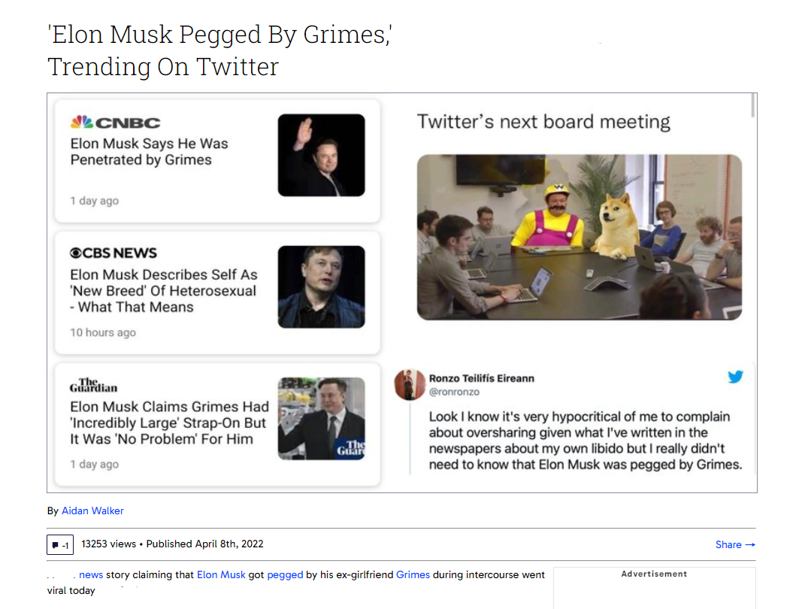Open the Guardian card Musk photo

(321, 418)
